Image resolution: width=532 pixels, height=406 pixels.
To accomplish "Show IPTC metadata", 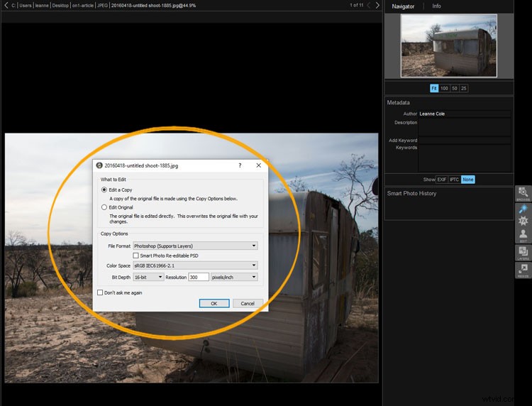I will pyautogui.click(x=454, y=180).
